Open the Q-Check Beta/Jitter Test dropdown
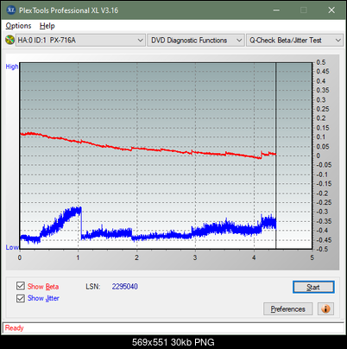Image resolution: width=347 pixels, height=349 pixels. 294,41
